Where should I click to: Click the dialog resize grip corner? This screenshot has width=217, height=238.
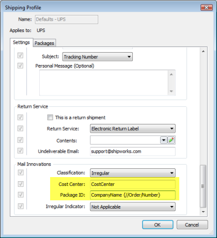pos(211,232)
